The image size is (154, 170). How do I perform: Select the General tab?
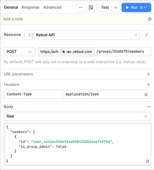click(x=11, y=7)
